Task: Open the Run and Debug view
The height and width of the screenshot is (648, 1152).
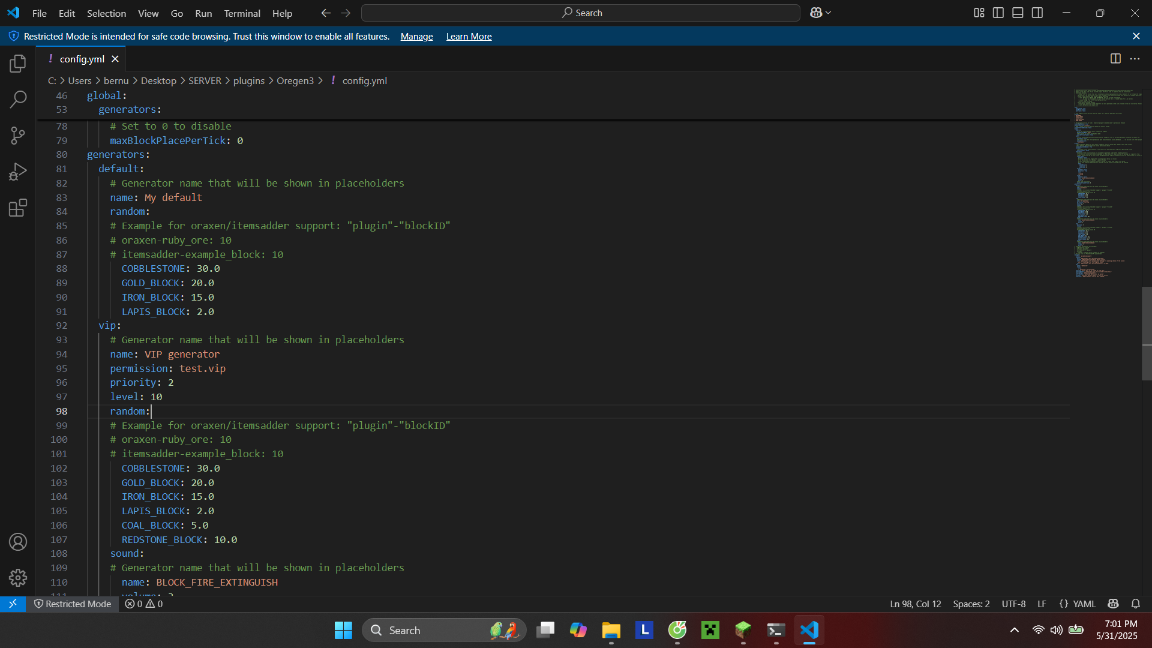Action: pos(18,172)
